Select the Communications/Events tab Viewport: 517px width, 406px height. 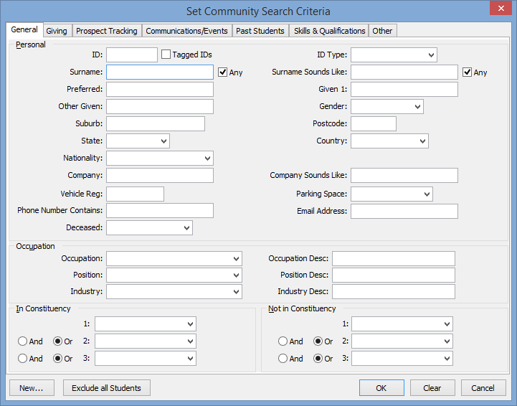point(186,31)
